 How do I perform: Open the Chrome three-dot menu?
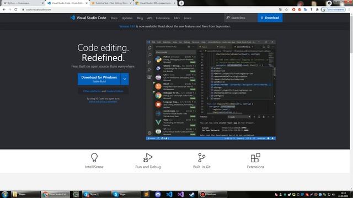[349, 10]
